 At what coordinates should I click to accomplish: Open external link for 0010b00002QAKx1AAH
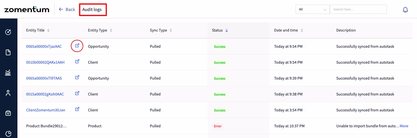point(77,62)
